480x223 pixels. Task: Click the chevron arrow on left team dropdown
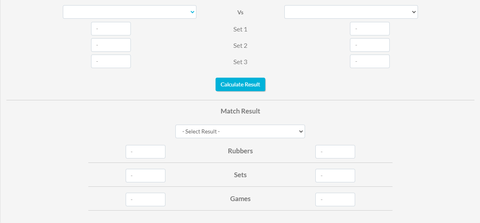(192, 12)
